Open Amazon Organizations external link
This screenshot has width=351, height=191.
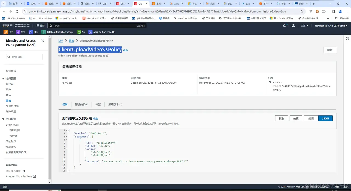tap(21, 176)
